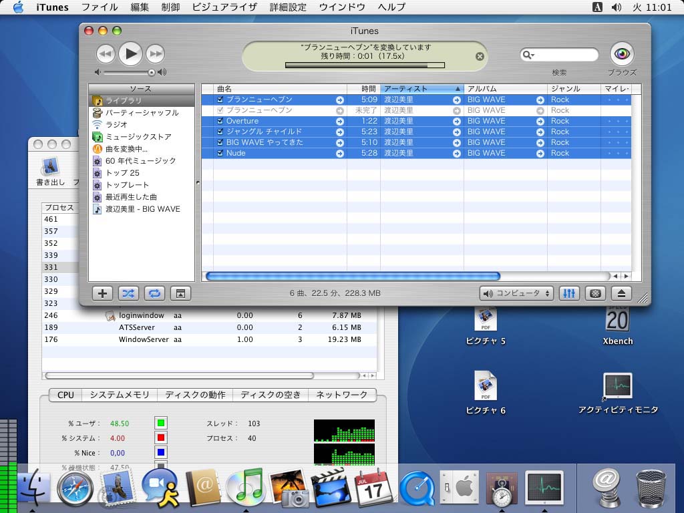
Task: Select パーティーシャッフル in the source list
Action: coord(142,112)
